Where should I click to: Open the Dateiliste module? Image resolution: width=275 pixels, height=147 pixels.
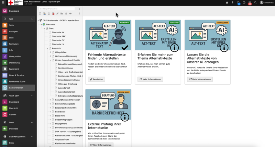pyautogui.click(x=14, y=129)
